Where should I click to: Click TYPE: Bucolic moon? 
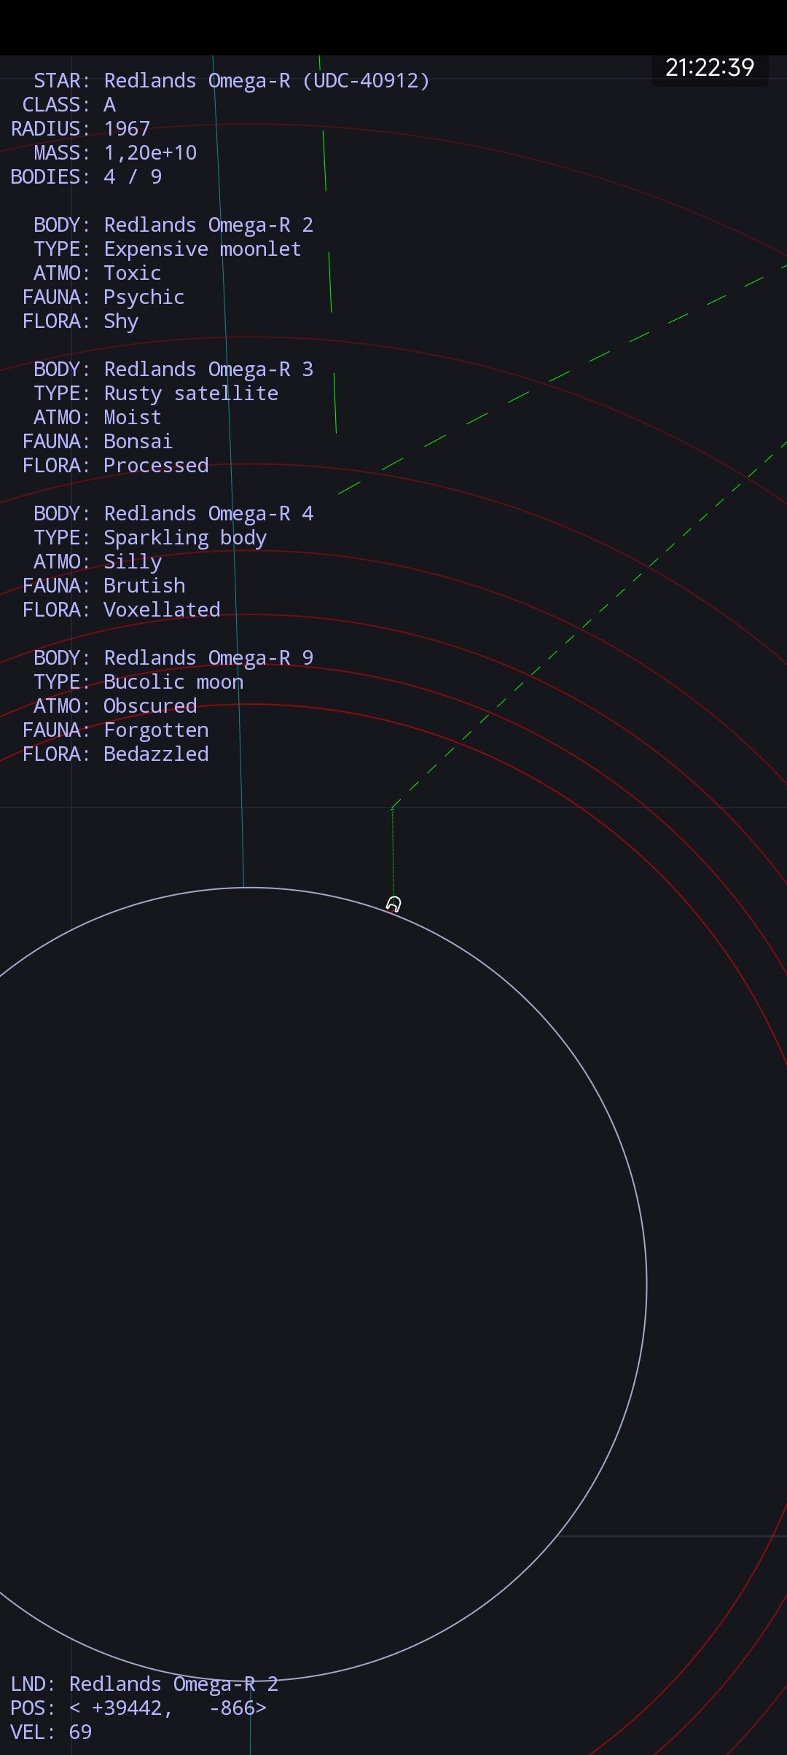(138, 681)
